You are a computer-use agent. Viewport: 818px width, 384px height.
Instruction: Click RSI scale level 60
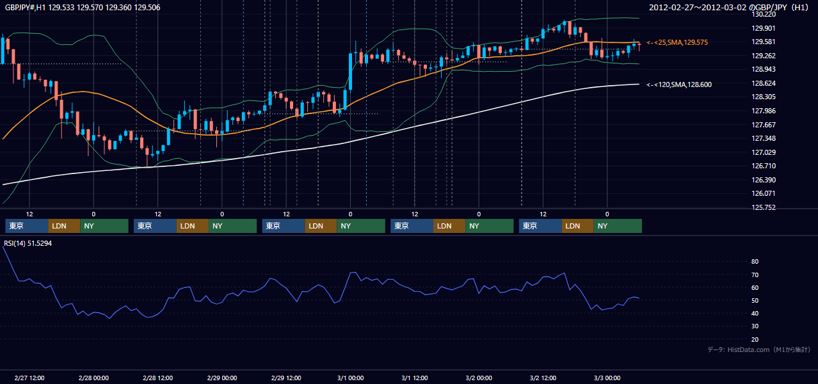click(x=755, y=287)
